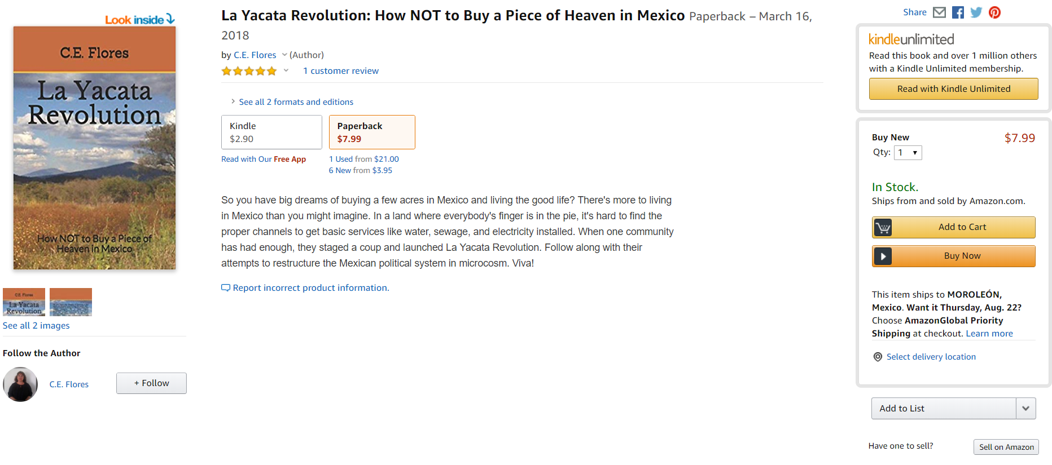
Task: Select the Kindle $2.90 format
Action: pos(271,132)
